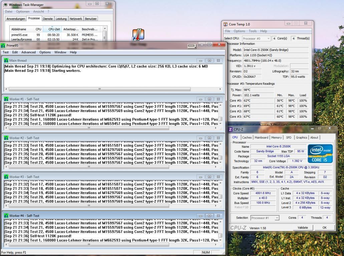
Task: Click the Worker #2 window icon
Action: 6,138
